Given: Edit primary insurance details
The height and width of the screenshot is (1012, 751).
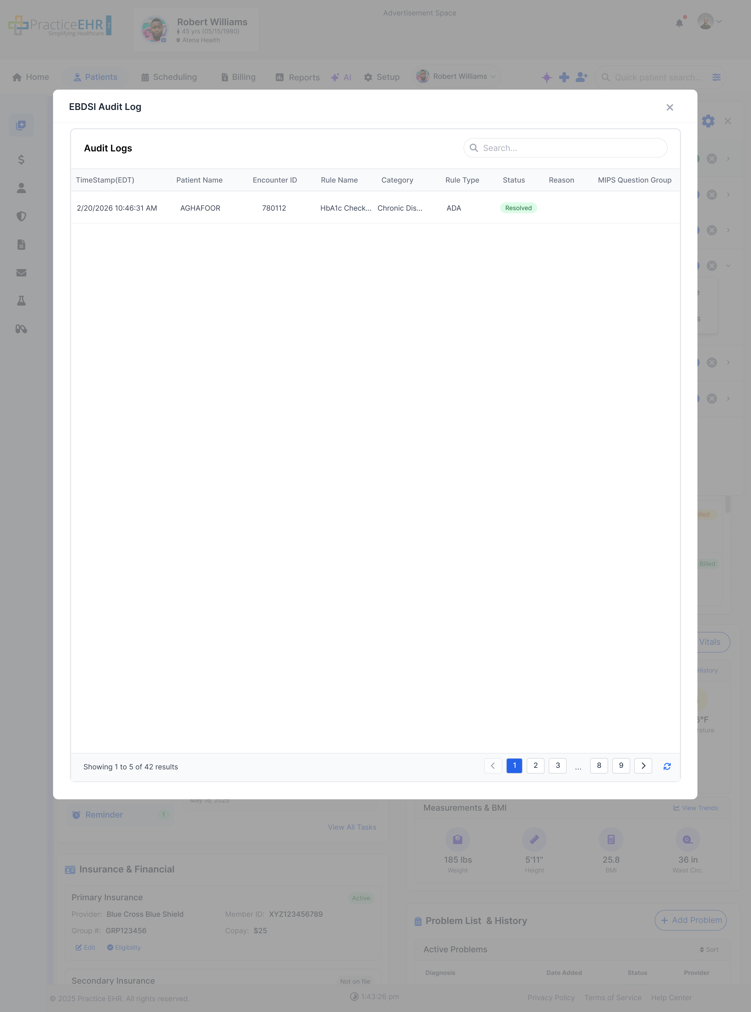Looking at the screenshot, I should [85, 947].
